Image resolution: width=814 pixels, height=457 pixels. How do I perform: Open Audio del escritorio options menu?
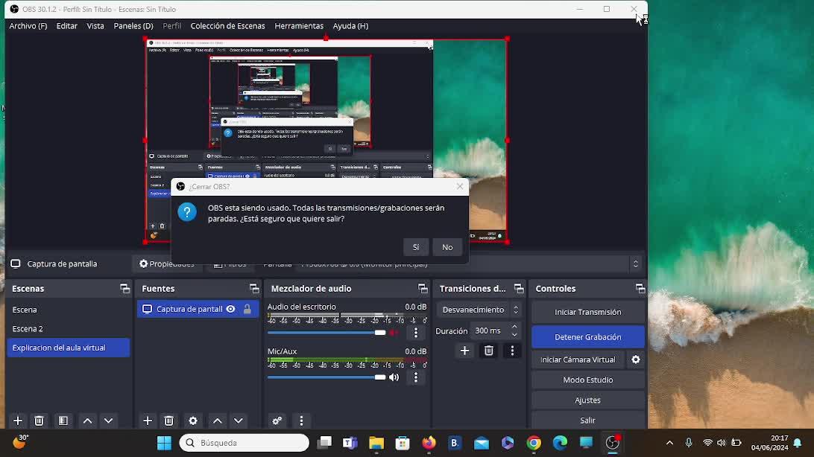pos(416,333)
